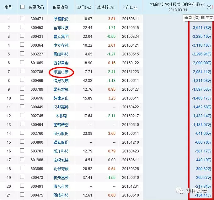Sort by 上市日期 column header
The image size is (214, 200).
point(130,7)
